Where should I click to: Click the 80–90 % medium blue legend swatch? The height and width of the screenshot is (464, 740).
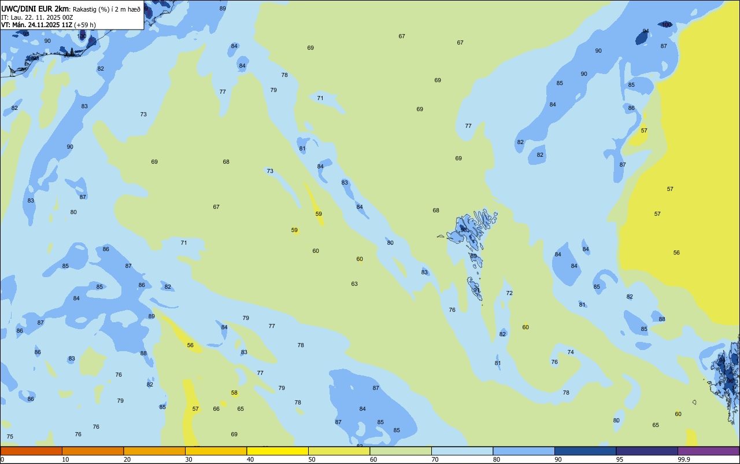(524, 451)
